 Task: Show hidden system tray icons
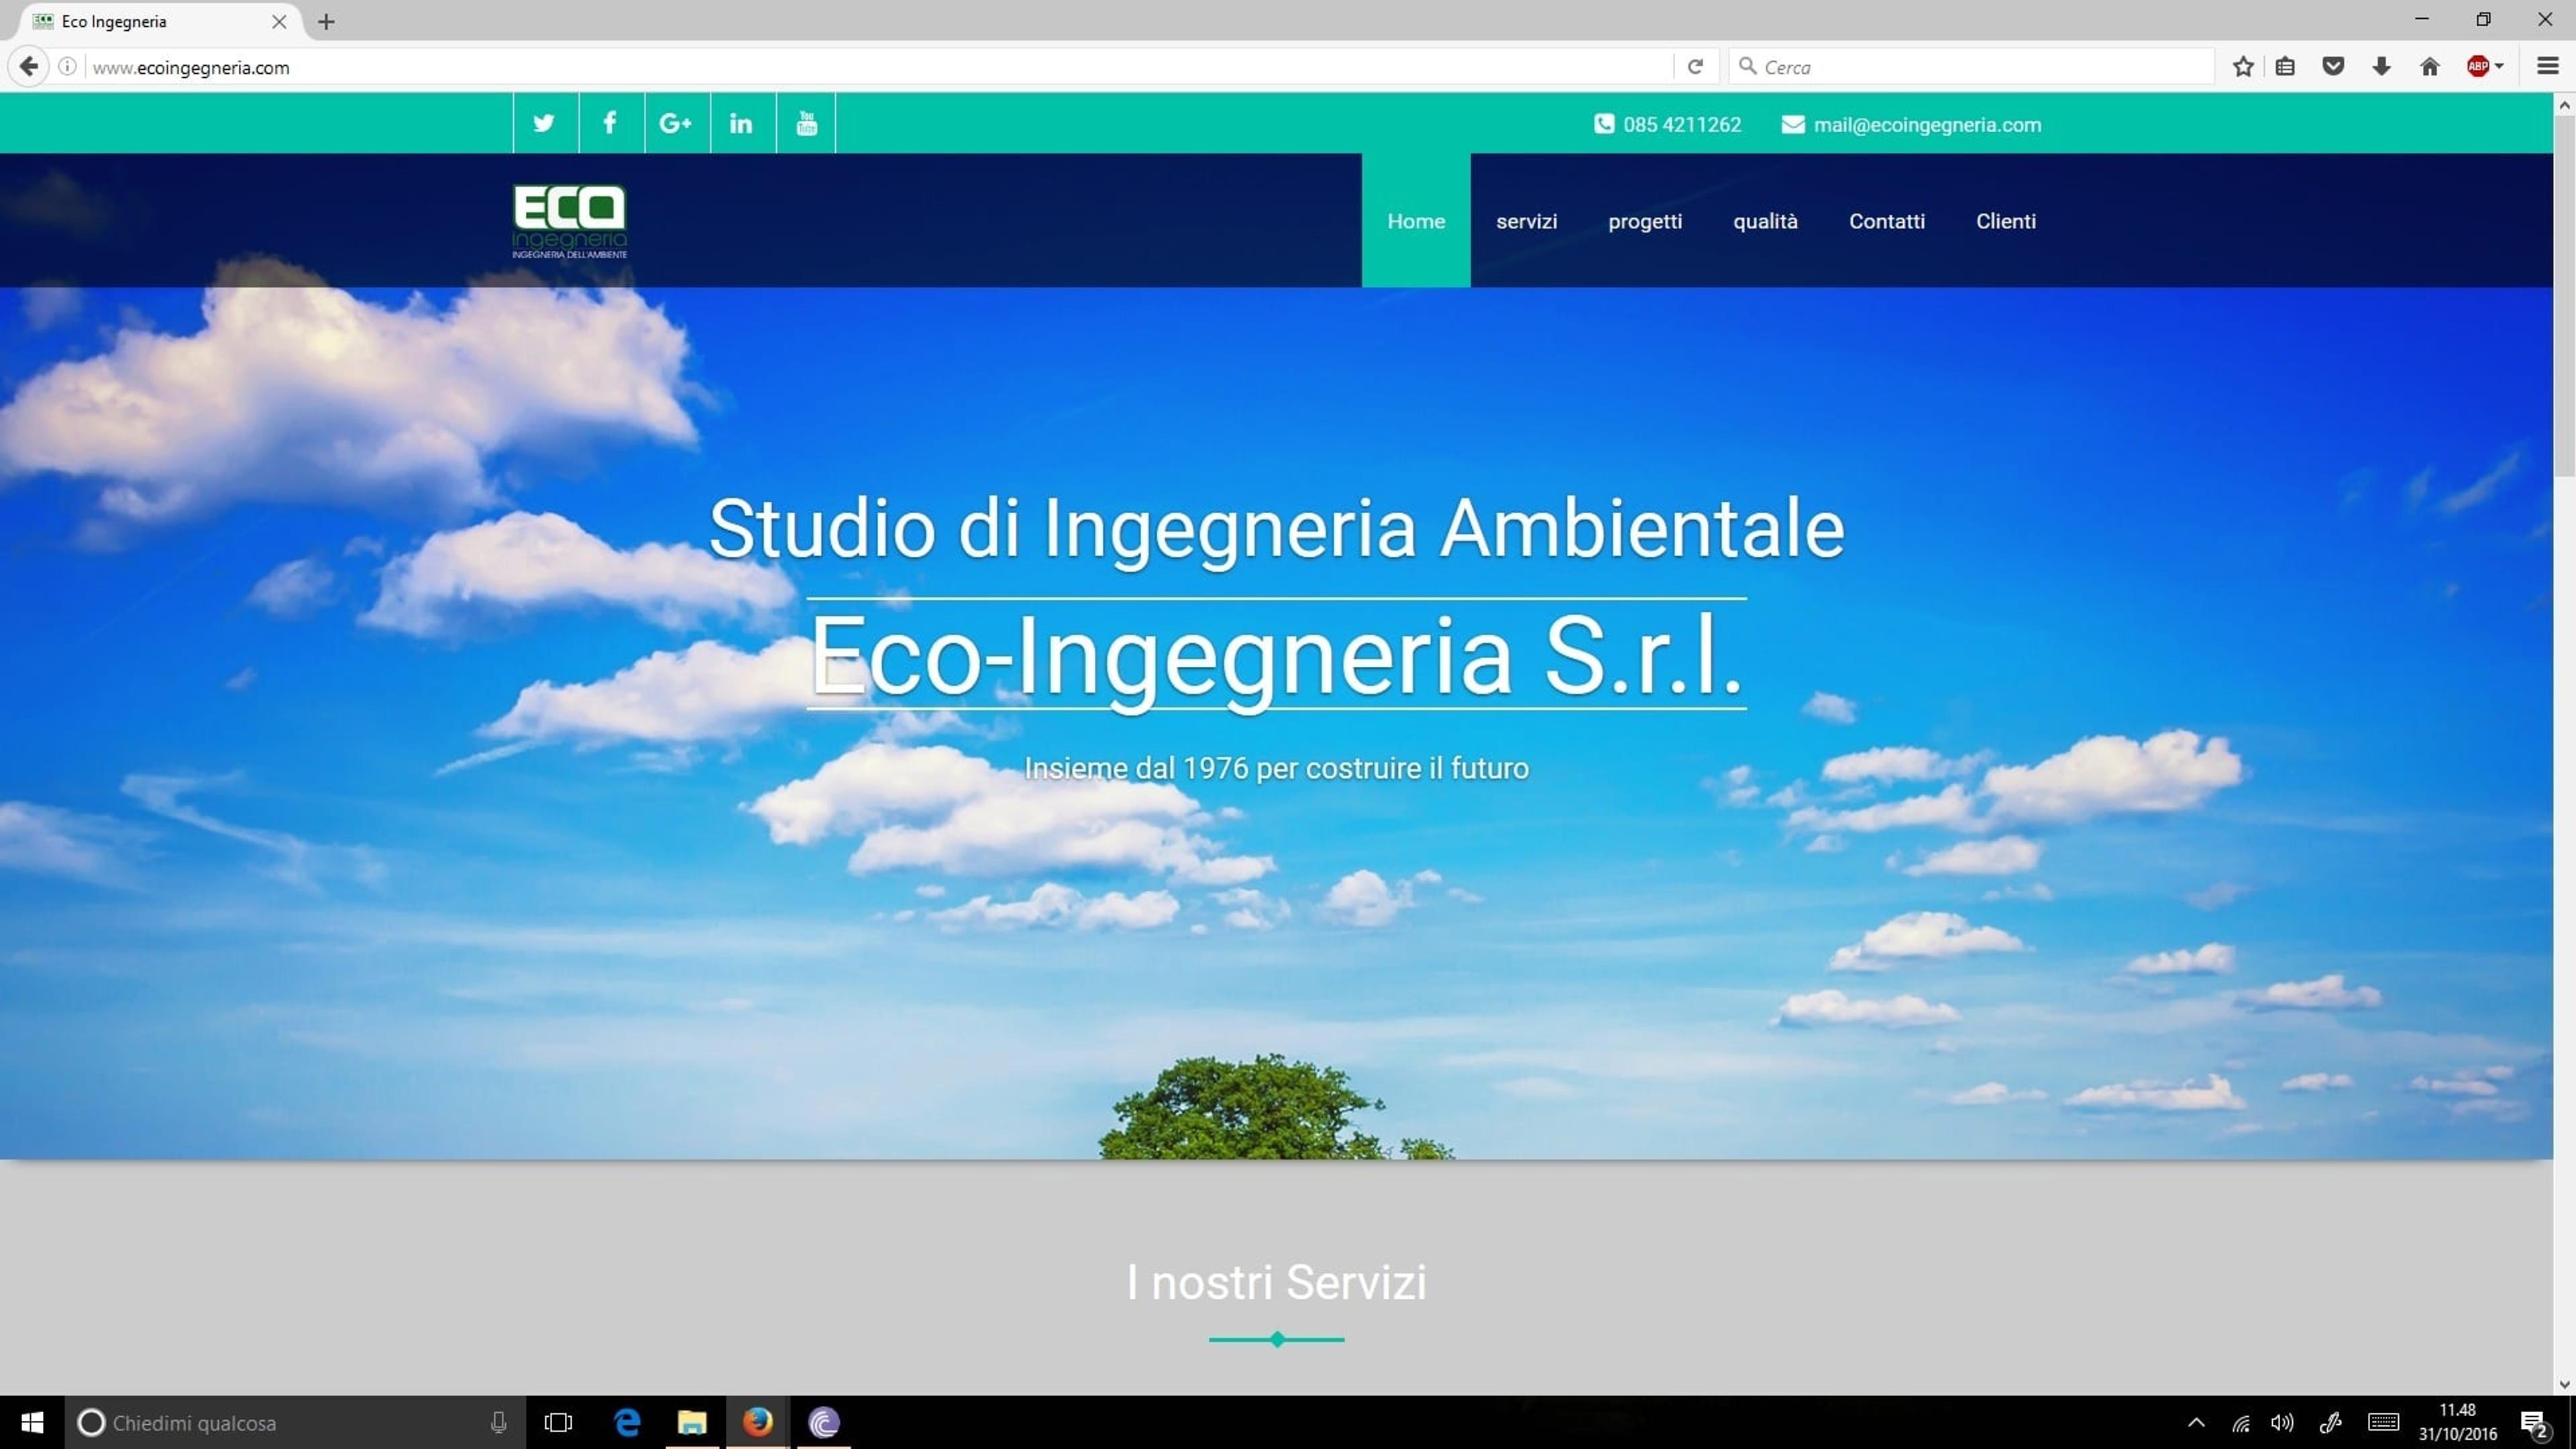click(x=2196, y=1422)
